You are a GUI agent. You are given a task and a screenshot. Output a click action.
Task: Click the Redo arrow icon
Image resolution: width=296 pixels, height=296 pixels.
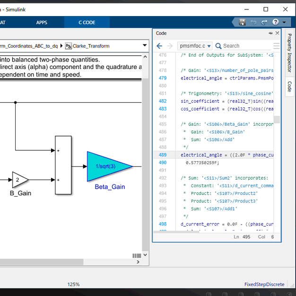[264, 23]
